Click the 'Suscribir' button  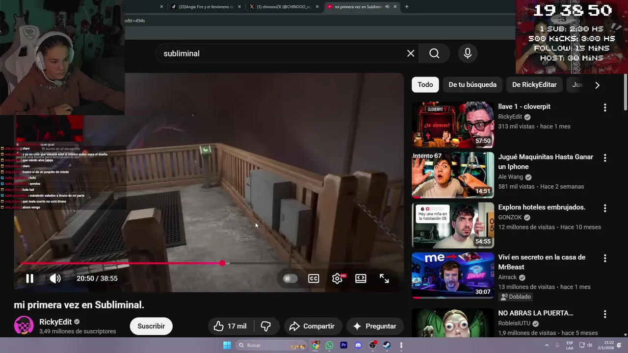(151, 326)
